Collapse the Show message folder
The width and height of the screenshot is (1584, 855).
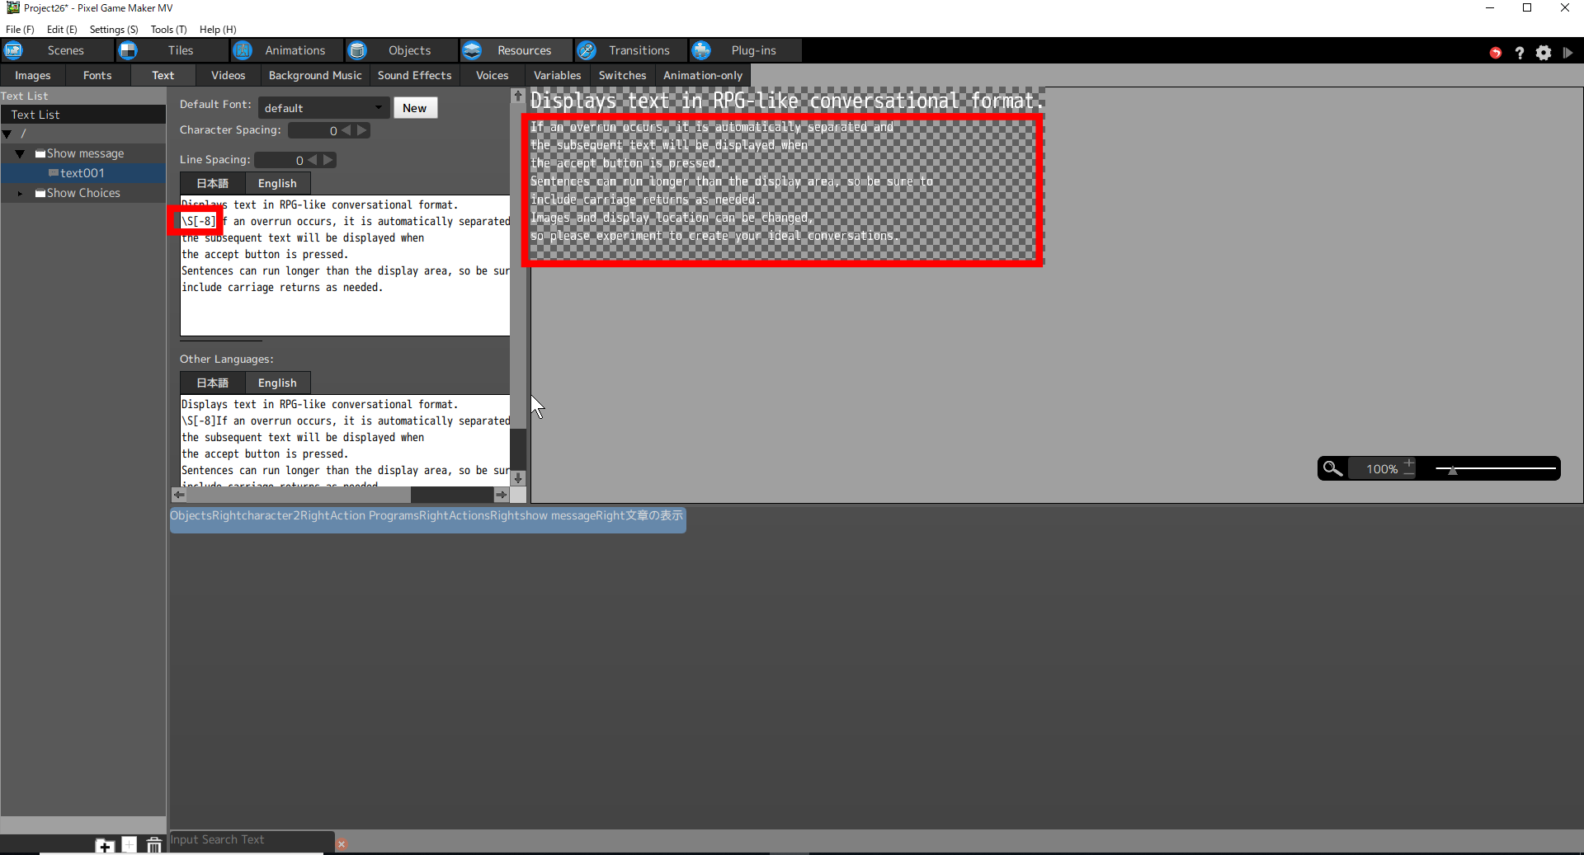coord(20,154)
